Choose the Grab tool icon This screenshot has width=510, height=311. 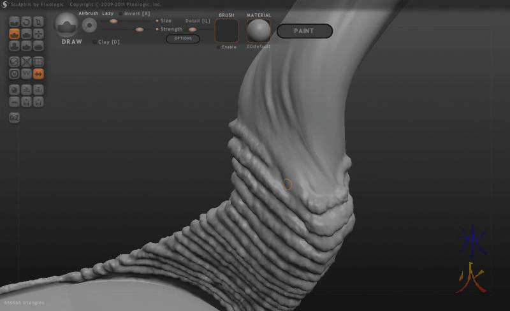coord(38,34)
